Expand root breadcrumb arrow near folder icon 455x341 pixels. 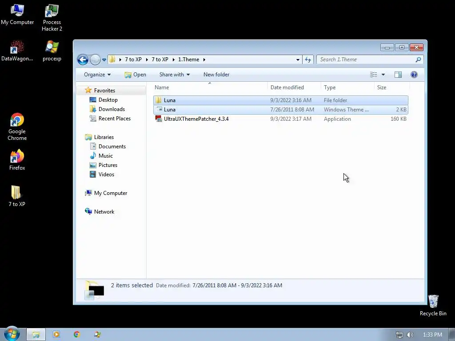coord(120,59)
